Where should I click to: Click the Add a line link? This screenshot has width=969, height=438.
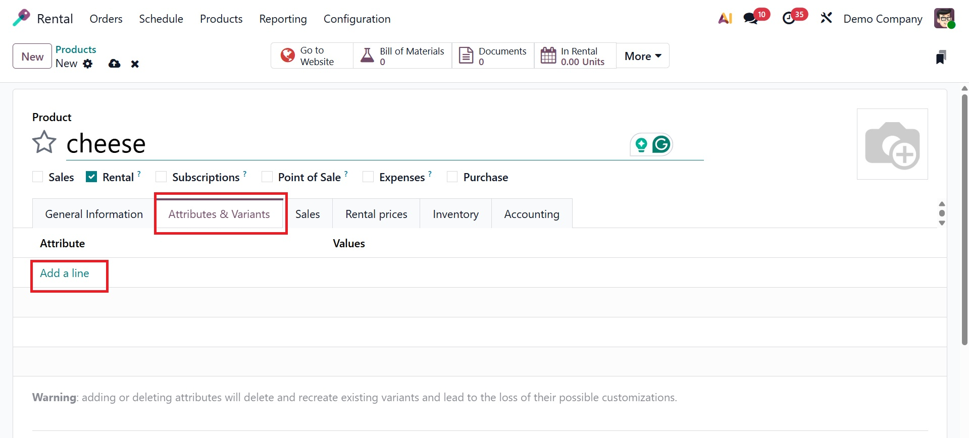pos(65,273)
